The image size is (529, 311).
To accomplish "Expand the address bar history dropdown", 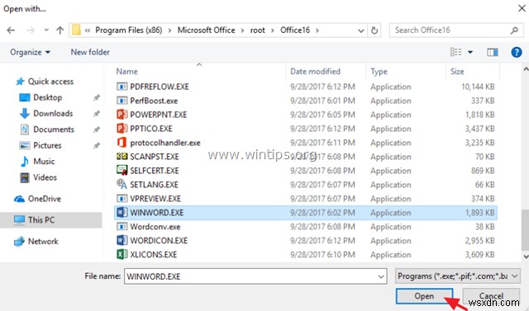I will point(360,31).
